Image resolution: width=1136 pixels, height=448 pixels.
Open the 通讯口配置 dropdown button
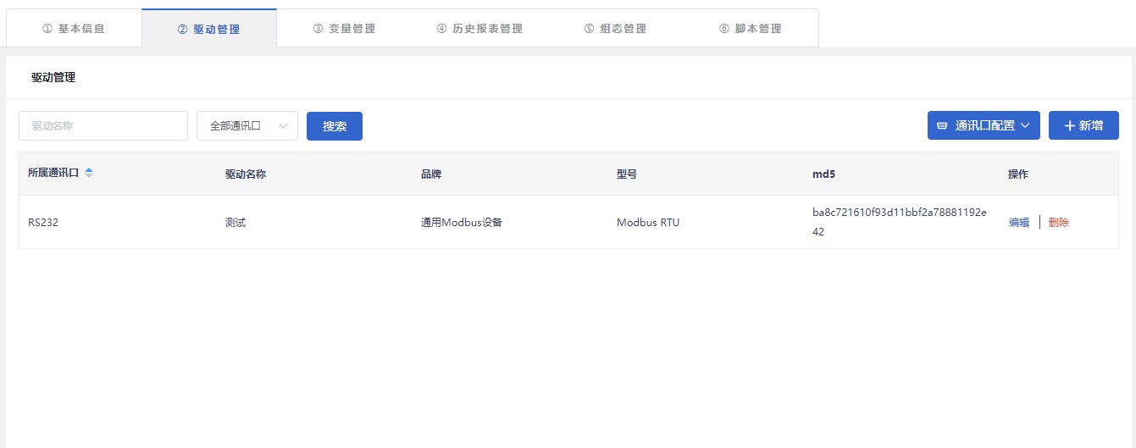[984, 125]
